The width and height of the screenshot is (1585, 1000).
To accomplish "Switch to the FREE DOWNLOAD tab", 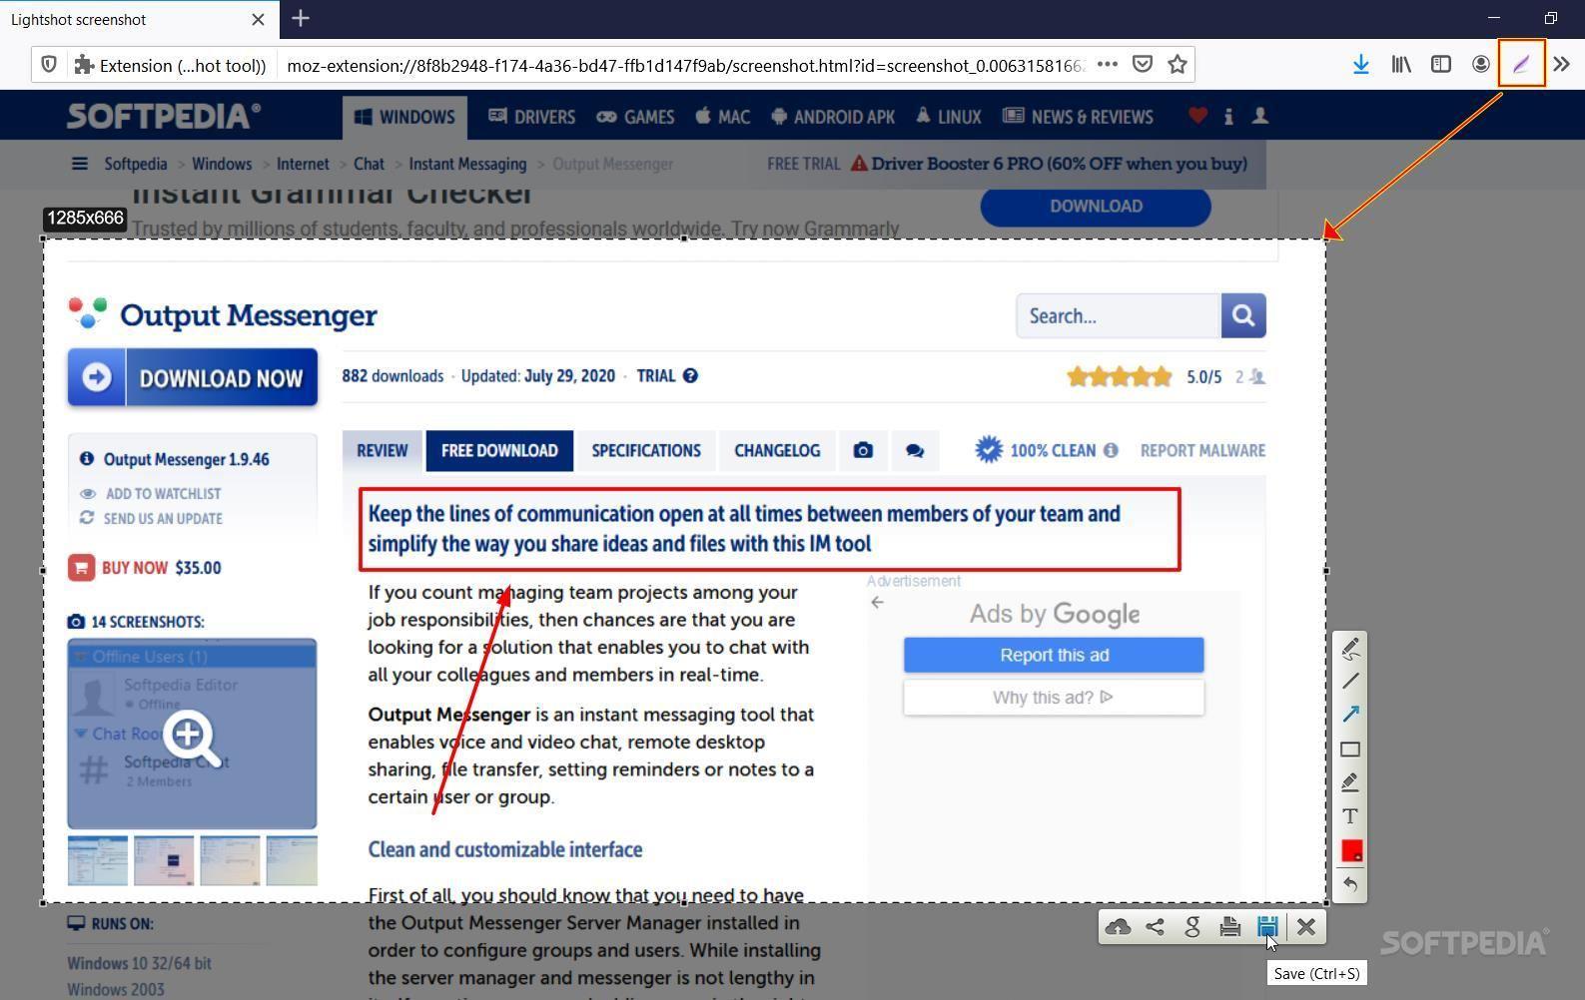I will click(499, 451).
